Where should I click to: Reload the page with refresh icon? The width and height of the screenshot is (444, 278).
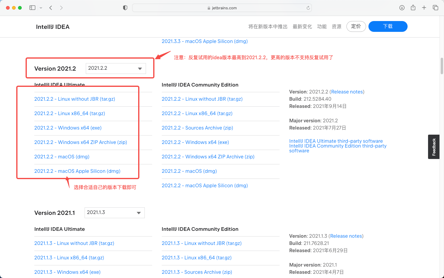click(x=308, y=8)
